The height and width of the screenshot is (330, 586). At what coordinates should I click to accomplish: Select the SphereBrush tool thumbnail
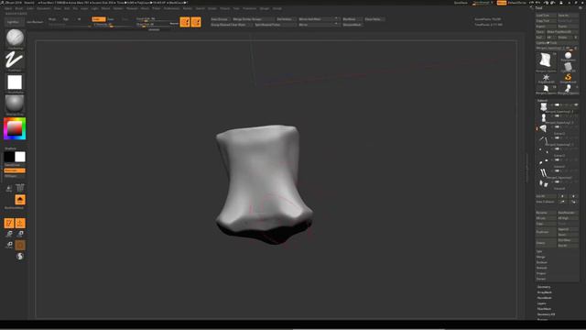point(568,56)
